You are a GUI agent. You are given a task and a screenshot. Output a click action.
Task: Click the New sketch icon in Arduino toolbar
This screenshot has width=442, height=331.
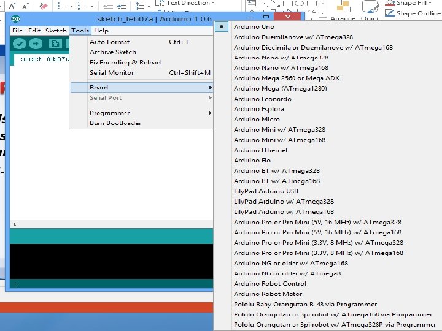(55, 44)
